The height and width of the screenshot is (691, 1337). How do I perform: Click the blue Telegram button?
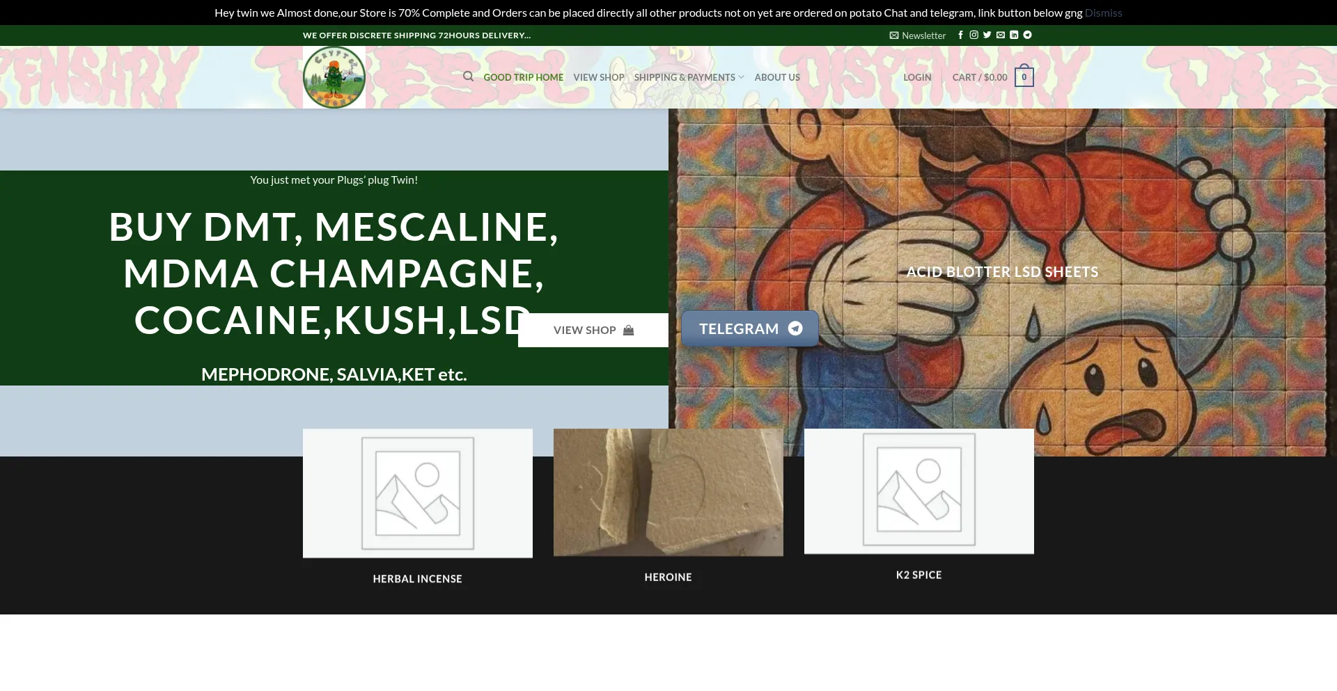tap(750, 328)
